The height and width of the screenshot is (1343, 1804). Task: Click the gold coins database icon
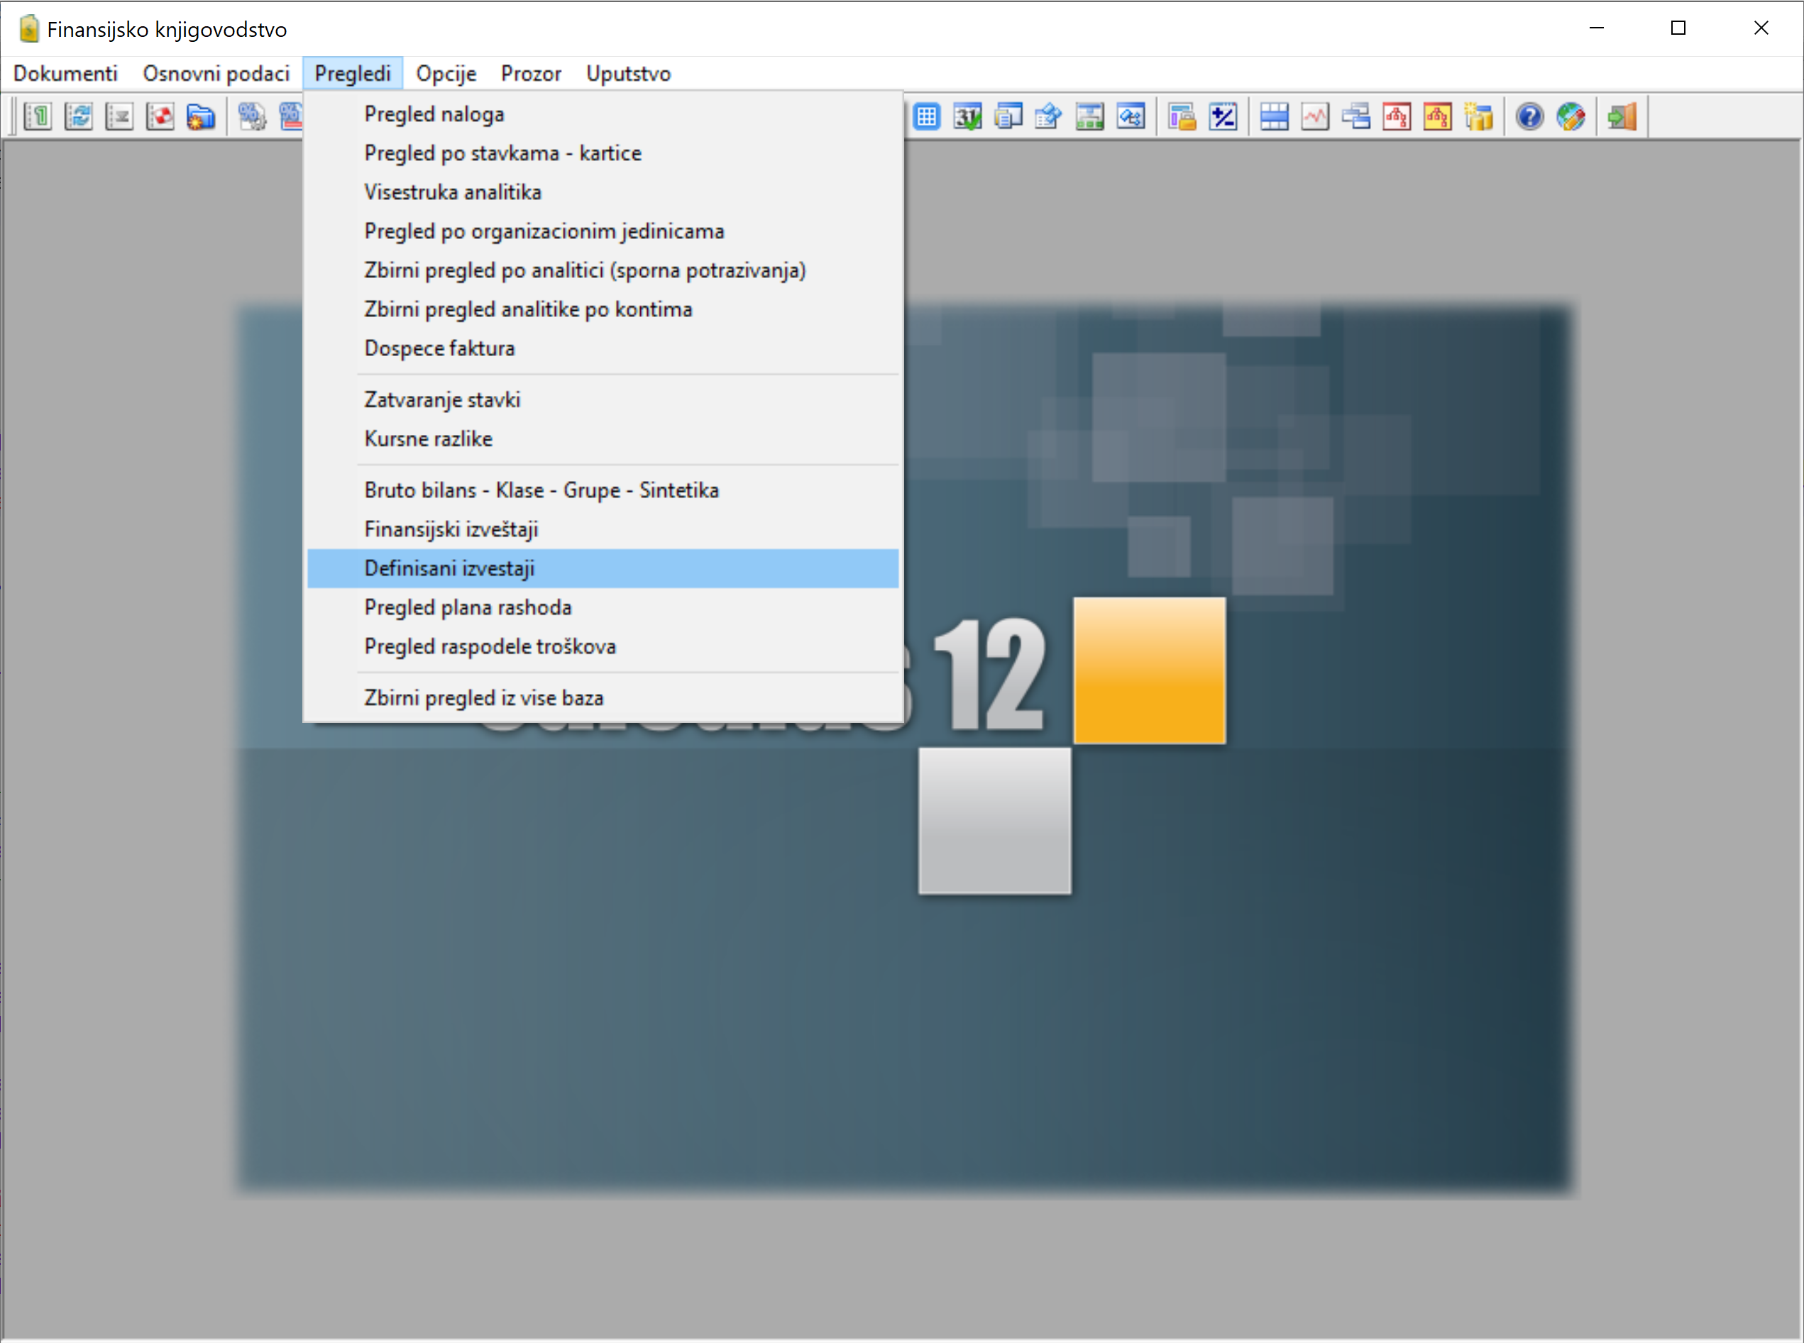click(x=1479, y=117)
